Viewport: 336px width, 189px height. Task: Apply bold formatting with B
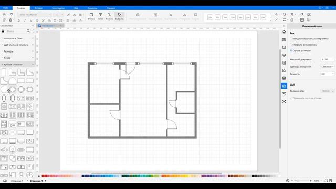coord(19,20)
